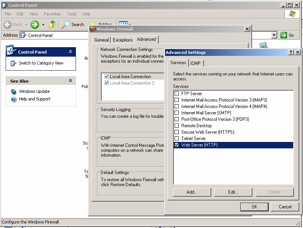Select the Services tab
This screenshot has height=228, width=303.
(x=178, y=63)
